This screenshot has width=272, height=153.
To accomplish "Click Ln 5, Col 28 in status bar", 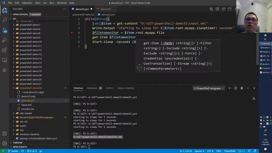I will tap(186, 151).
